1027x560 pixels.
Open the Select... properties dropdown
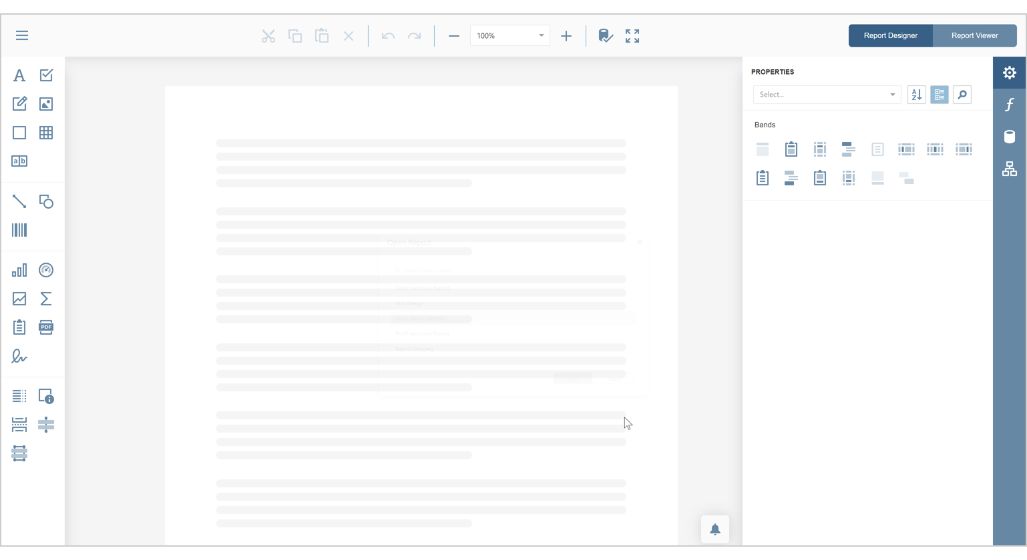click(x=826, y=94)
